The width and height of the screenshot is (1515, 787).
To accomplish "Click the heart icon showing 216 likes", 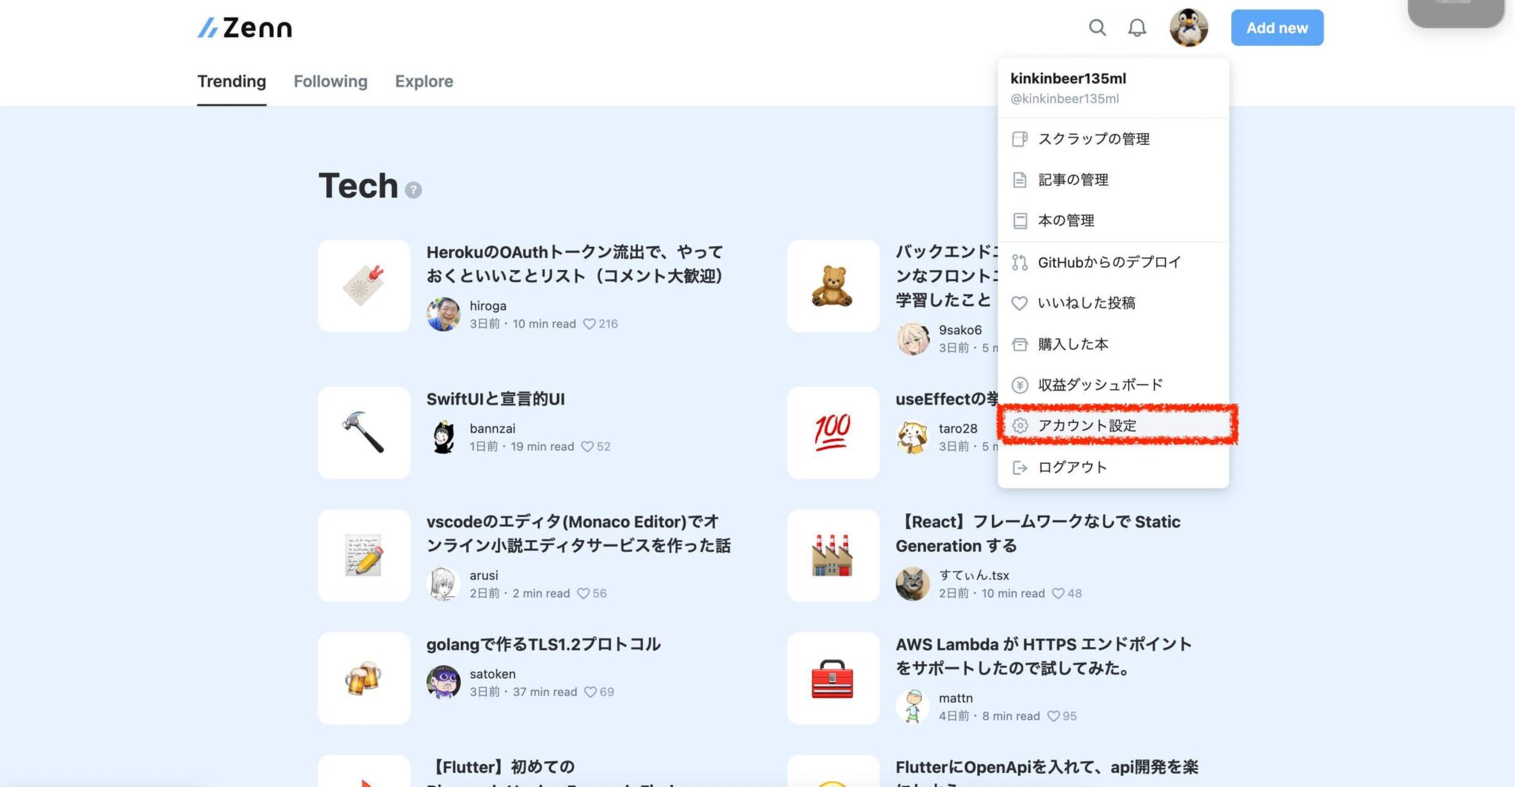I will point(590,323).
